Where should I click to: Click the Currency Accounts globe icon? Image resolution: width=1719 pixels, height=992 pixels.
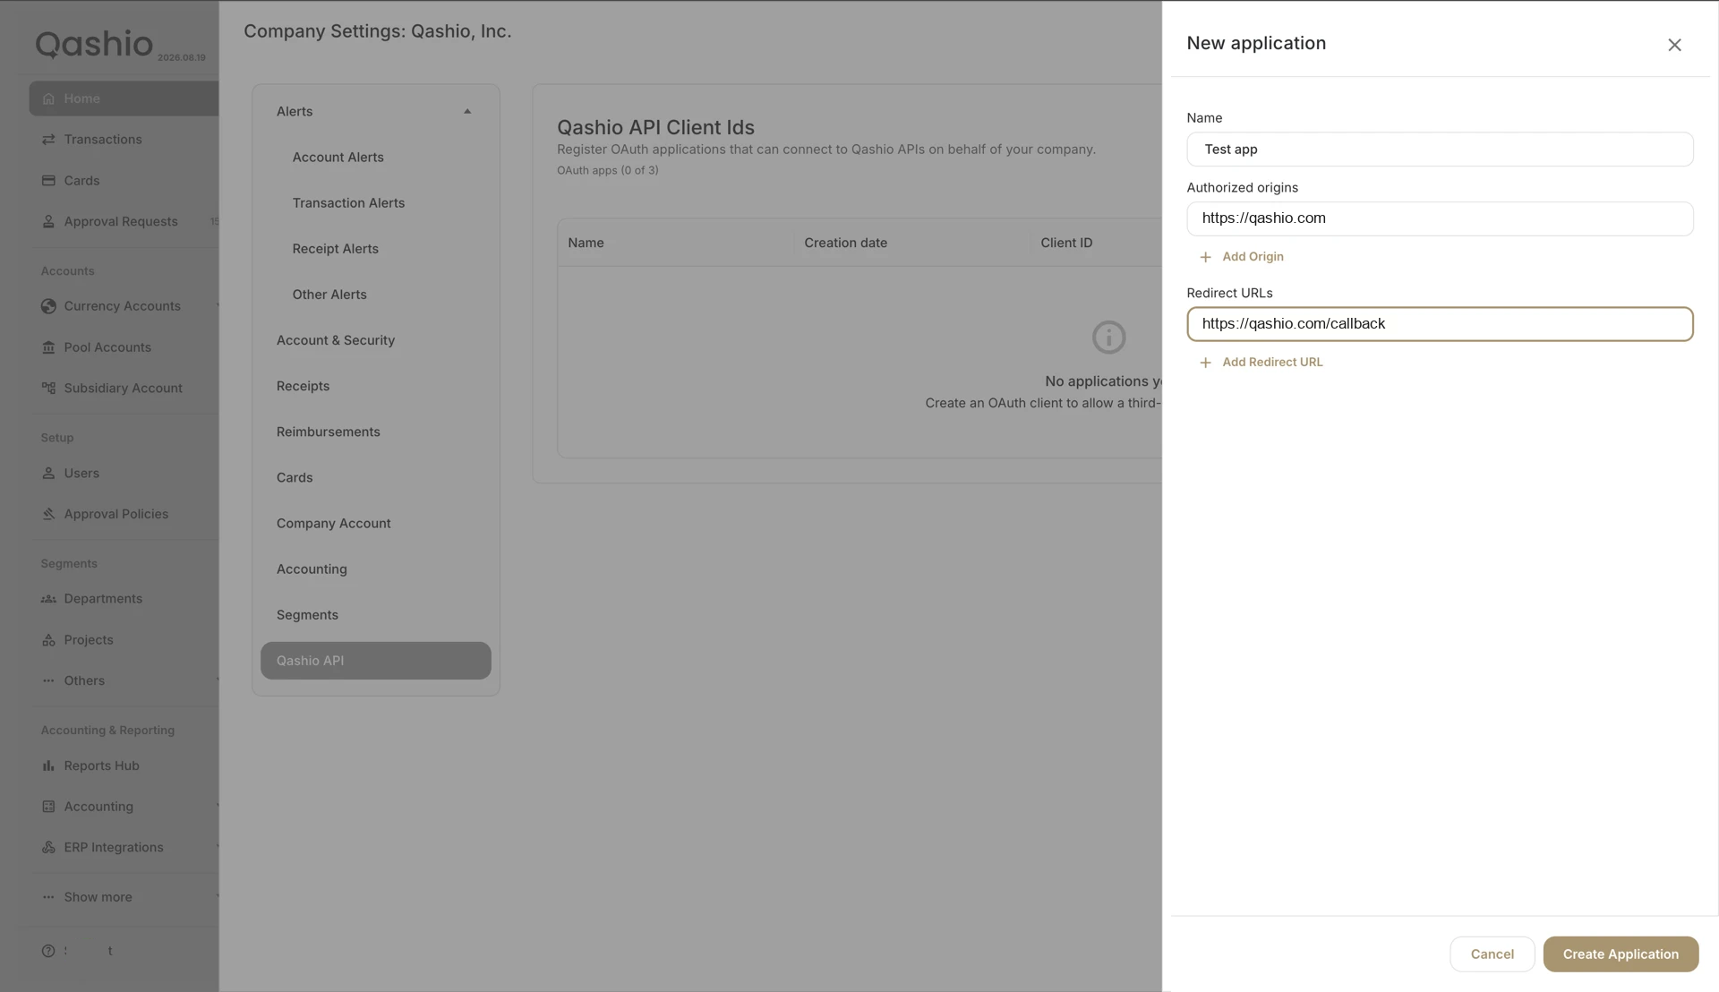tap(48, 306)
